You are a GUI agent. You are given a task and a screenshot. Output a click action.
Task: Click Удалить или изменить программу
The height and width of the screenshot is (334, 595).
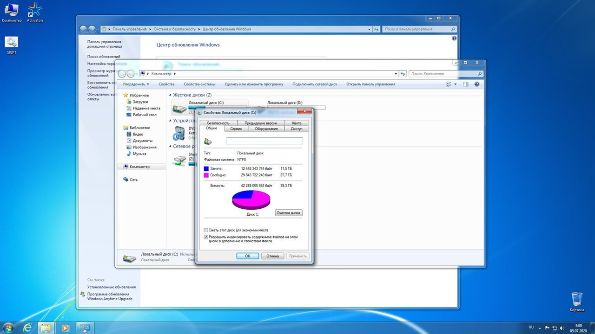(x=254, y=84)
